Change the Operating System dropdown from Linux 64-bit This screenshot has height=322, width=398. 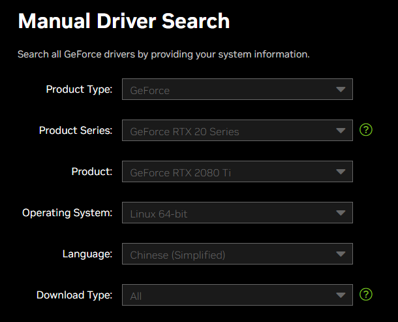[x=237, y=213]
